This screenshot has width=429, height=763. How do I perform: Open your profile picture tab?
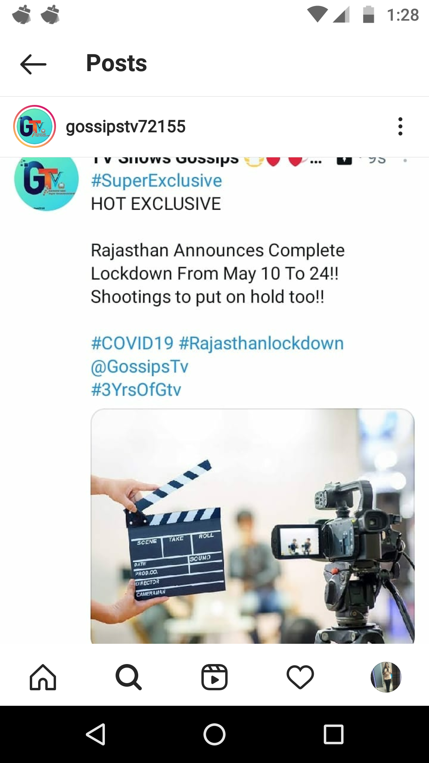click(x=386, y=677)
